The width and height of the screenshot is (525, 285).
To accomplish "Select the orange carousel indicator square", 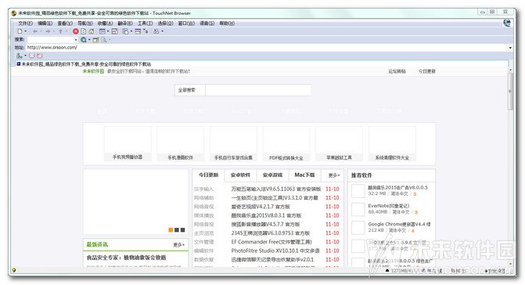I will (x=171, y=229).
